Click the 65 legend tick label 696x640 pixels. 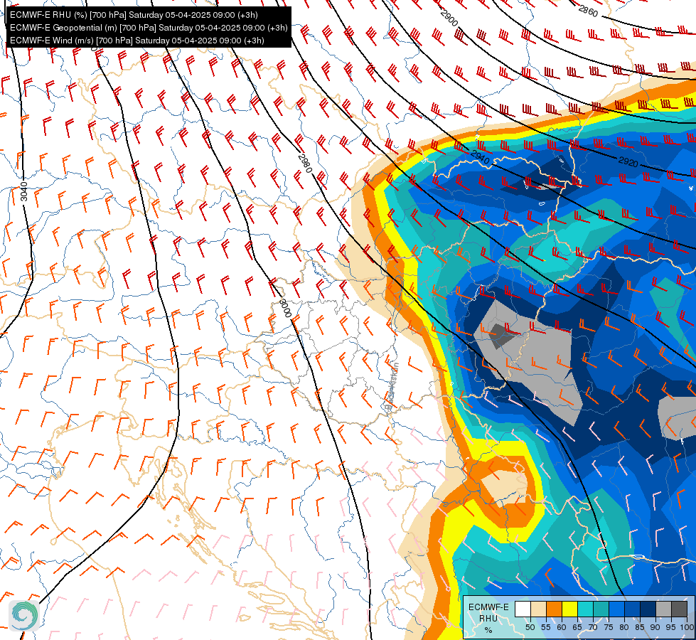point(577,627)
